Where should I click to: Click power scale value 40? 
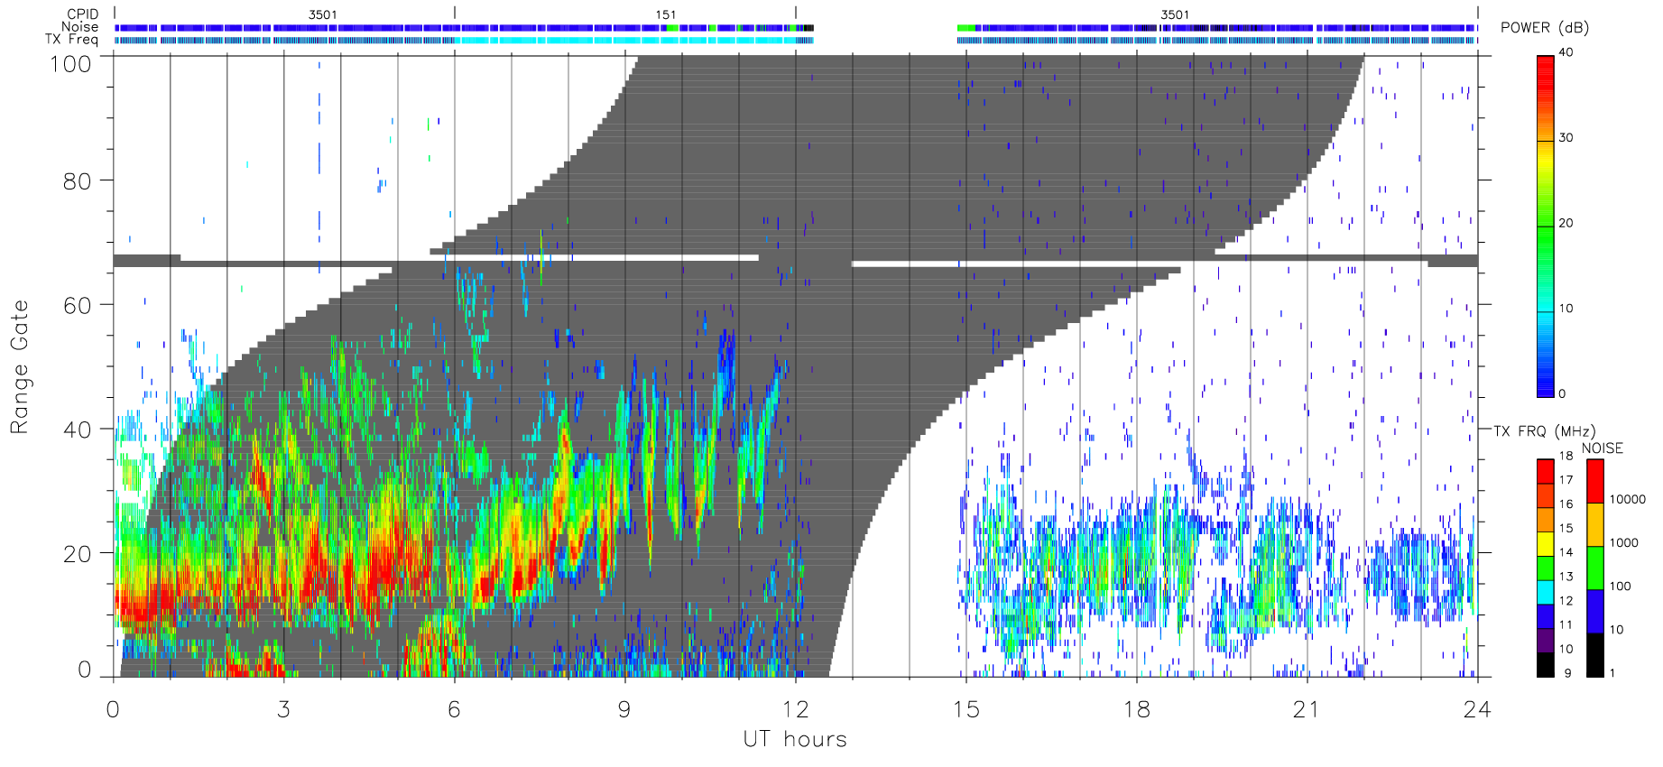[1566, 52]
